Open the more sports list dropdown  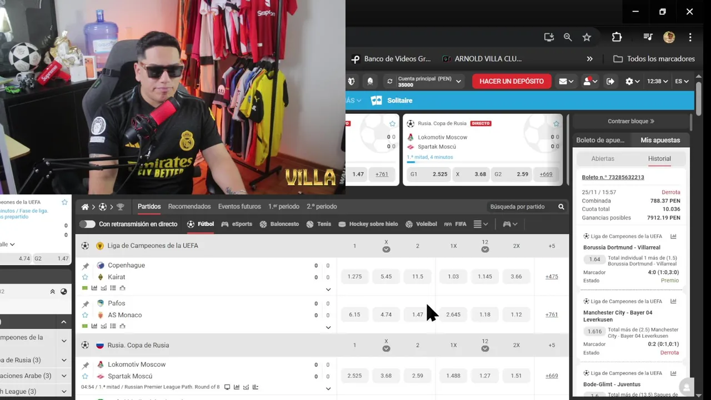point(480,224)
